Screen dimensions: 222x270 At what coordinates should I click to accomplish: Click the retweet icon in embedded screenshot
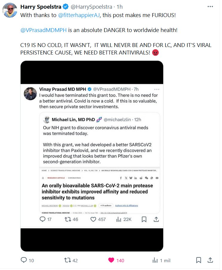pos(68,219)
